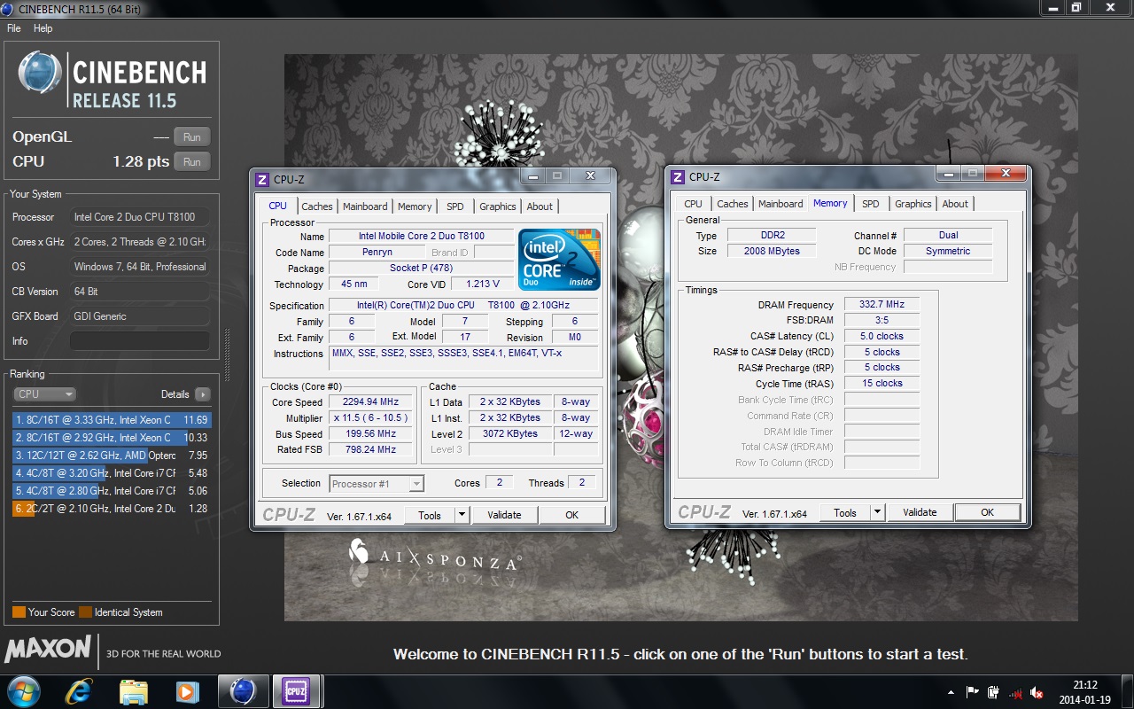Open About tab in right CPU-Z window
Viewport: 1134px width, 709px height.
[x=955, y=204]
